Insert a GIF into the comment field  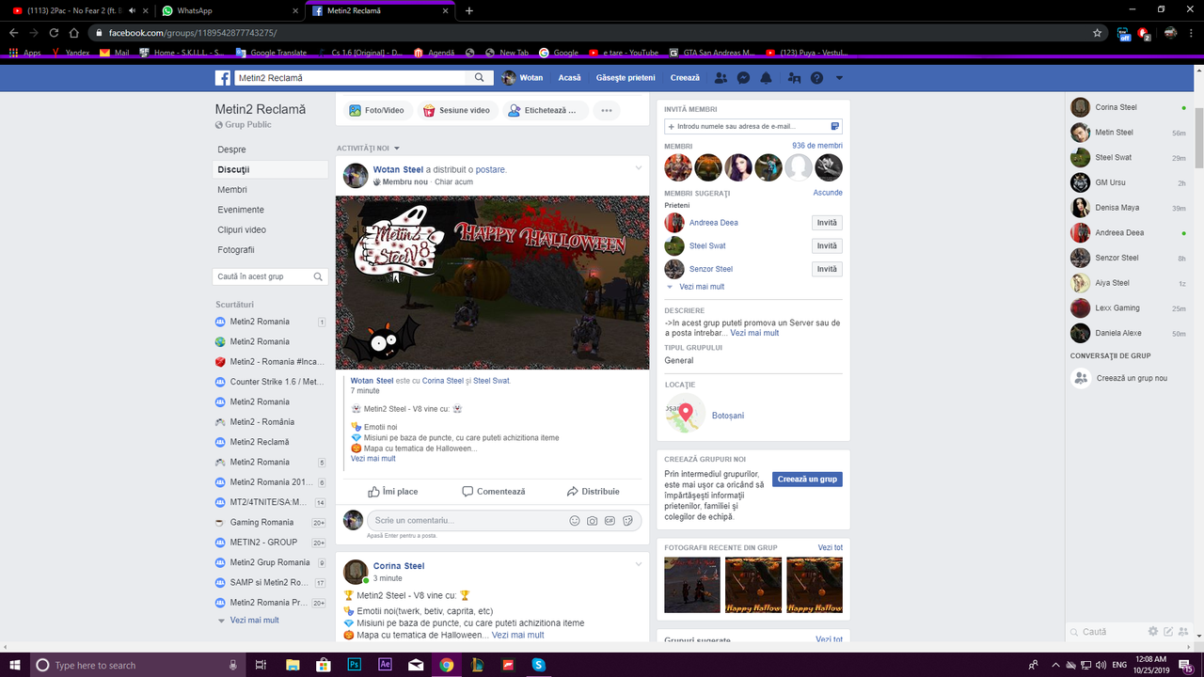(x=610, y=520)
